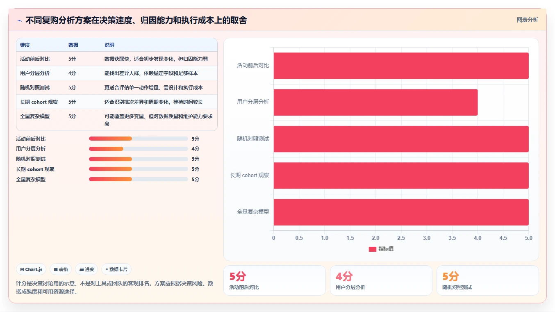
Task: Click the 维度 table column header
Action: (x=25, y=45)
